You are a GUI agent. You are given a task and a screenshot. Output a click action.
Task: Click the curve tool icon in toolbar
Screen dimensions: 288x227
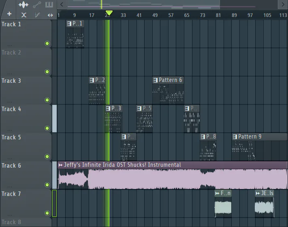(37, 15)
